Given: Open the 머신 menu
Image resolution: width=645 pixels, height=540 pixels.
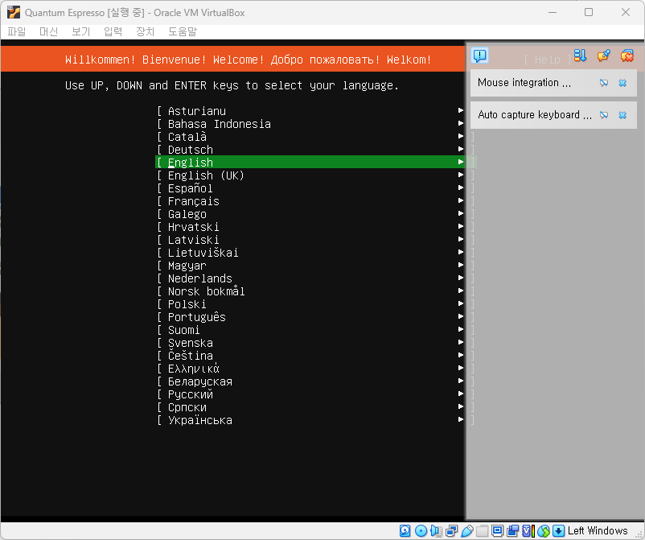Looking at the screenshot, I should (x=48, y=31).
